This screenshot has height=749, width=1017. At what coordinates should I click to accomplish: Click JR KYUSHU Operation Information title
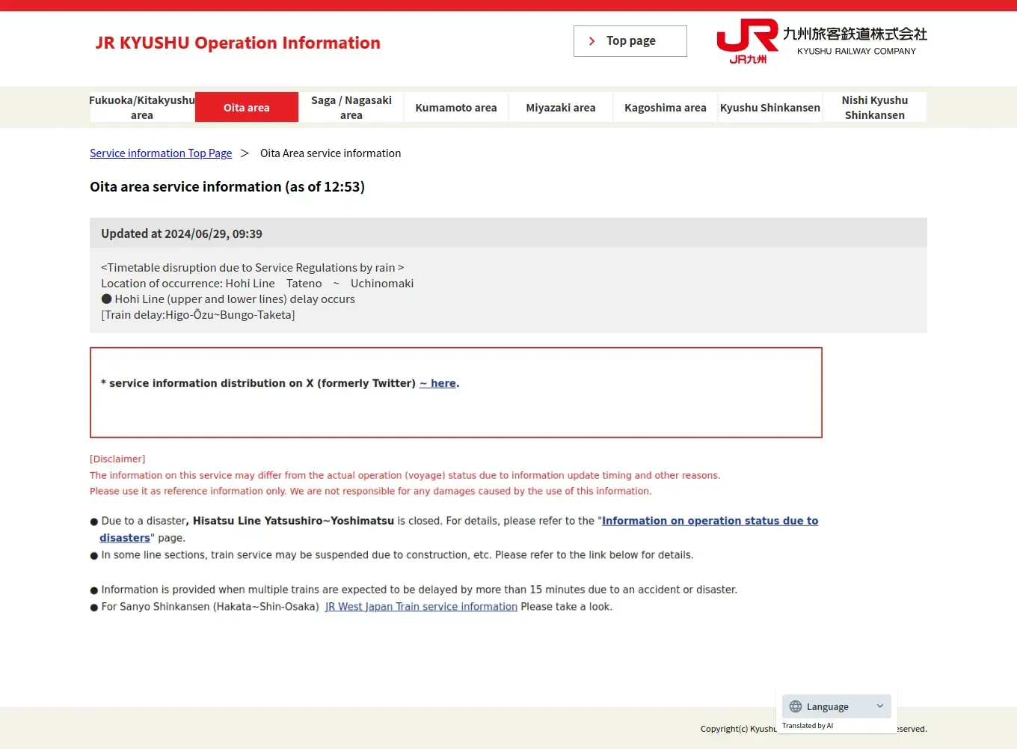click(238, 43)
